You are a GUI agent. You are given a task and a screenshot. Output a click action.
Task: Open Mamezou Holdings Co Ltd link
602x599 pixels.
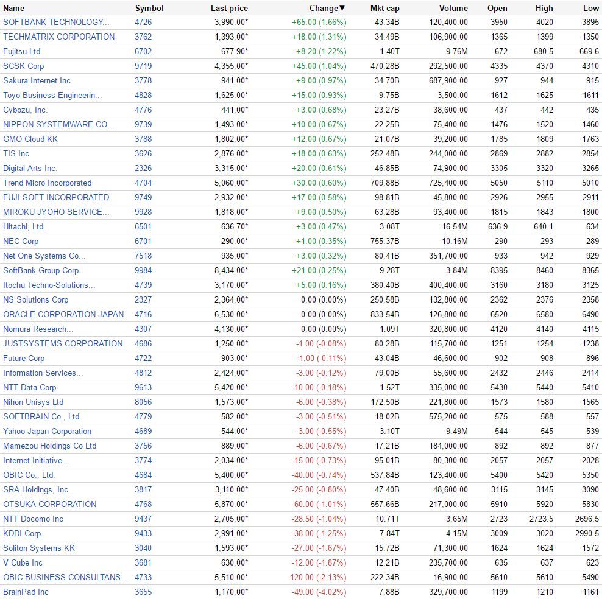[x=50, y=446]
